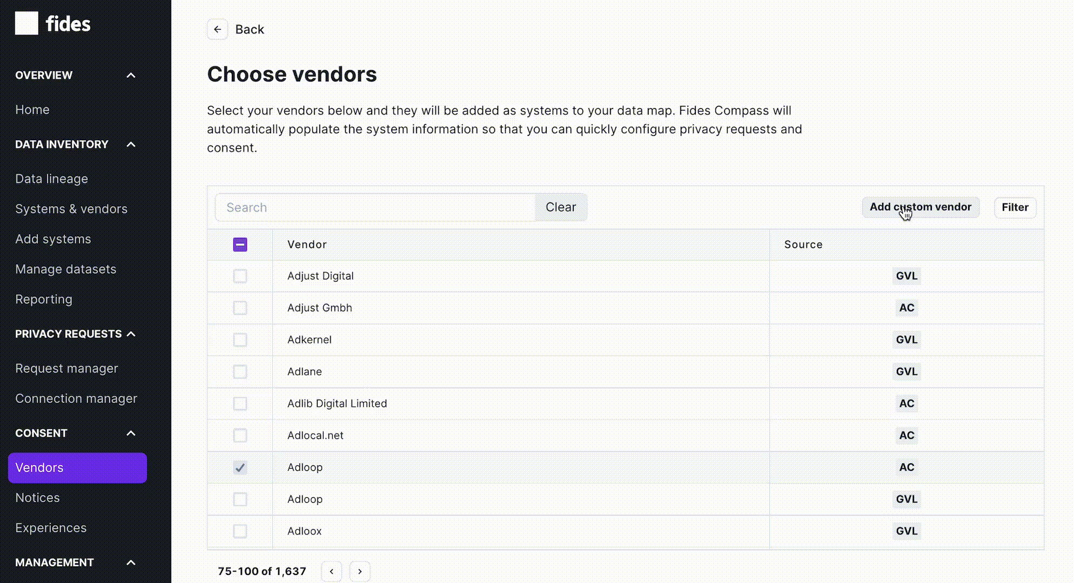Click the Adloox vendor name
The height and width of the screenshot is (583, 1074).
click(x=305, y=531)
